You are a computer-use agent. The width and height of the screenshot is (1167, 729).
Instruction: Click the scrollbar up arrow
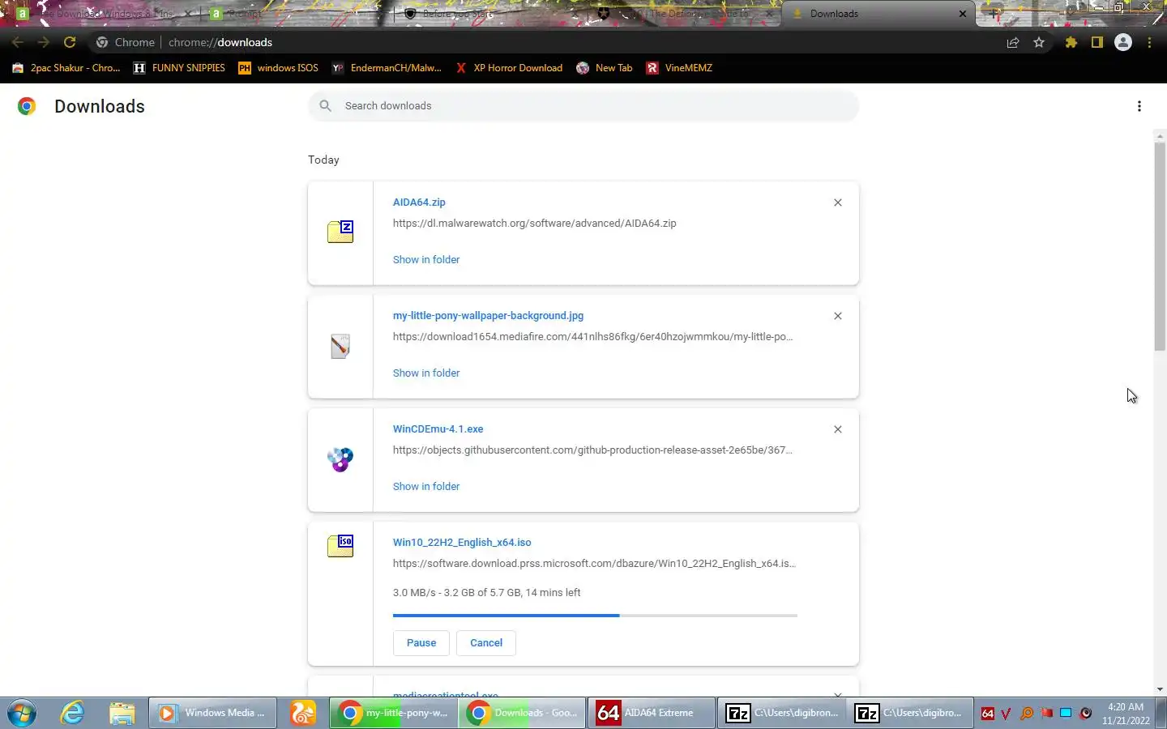click(x=1160, y=136)
